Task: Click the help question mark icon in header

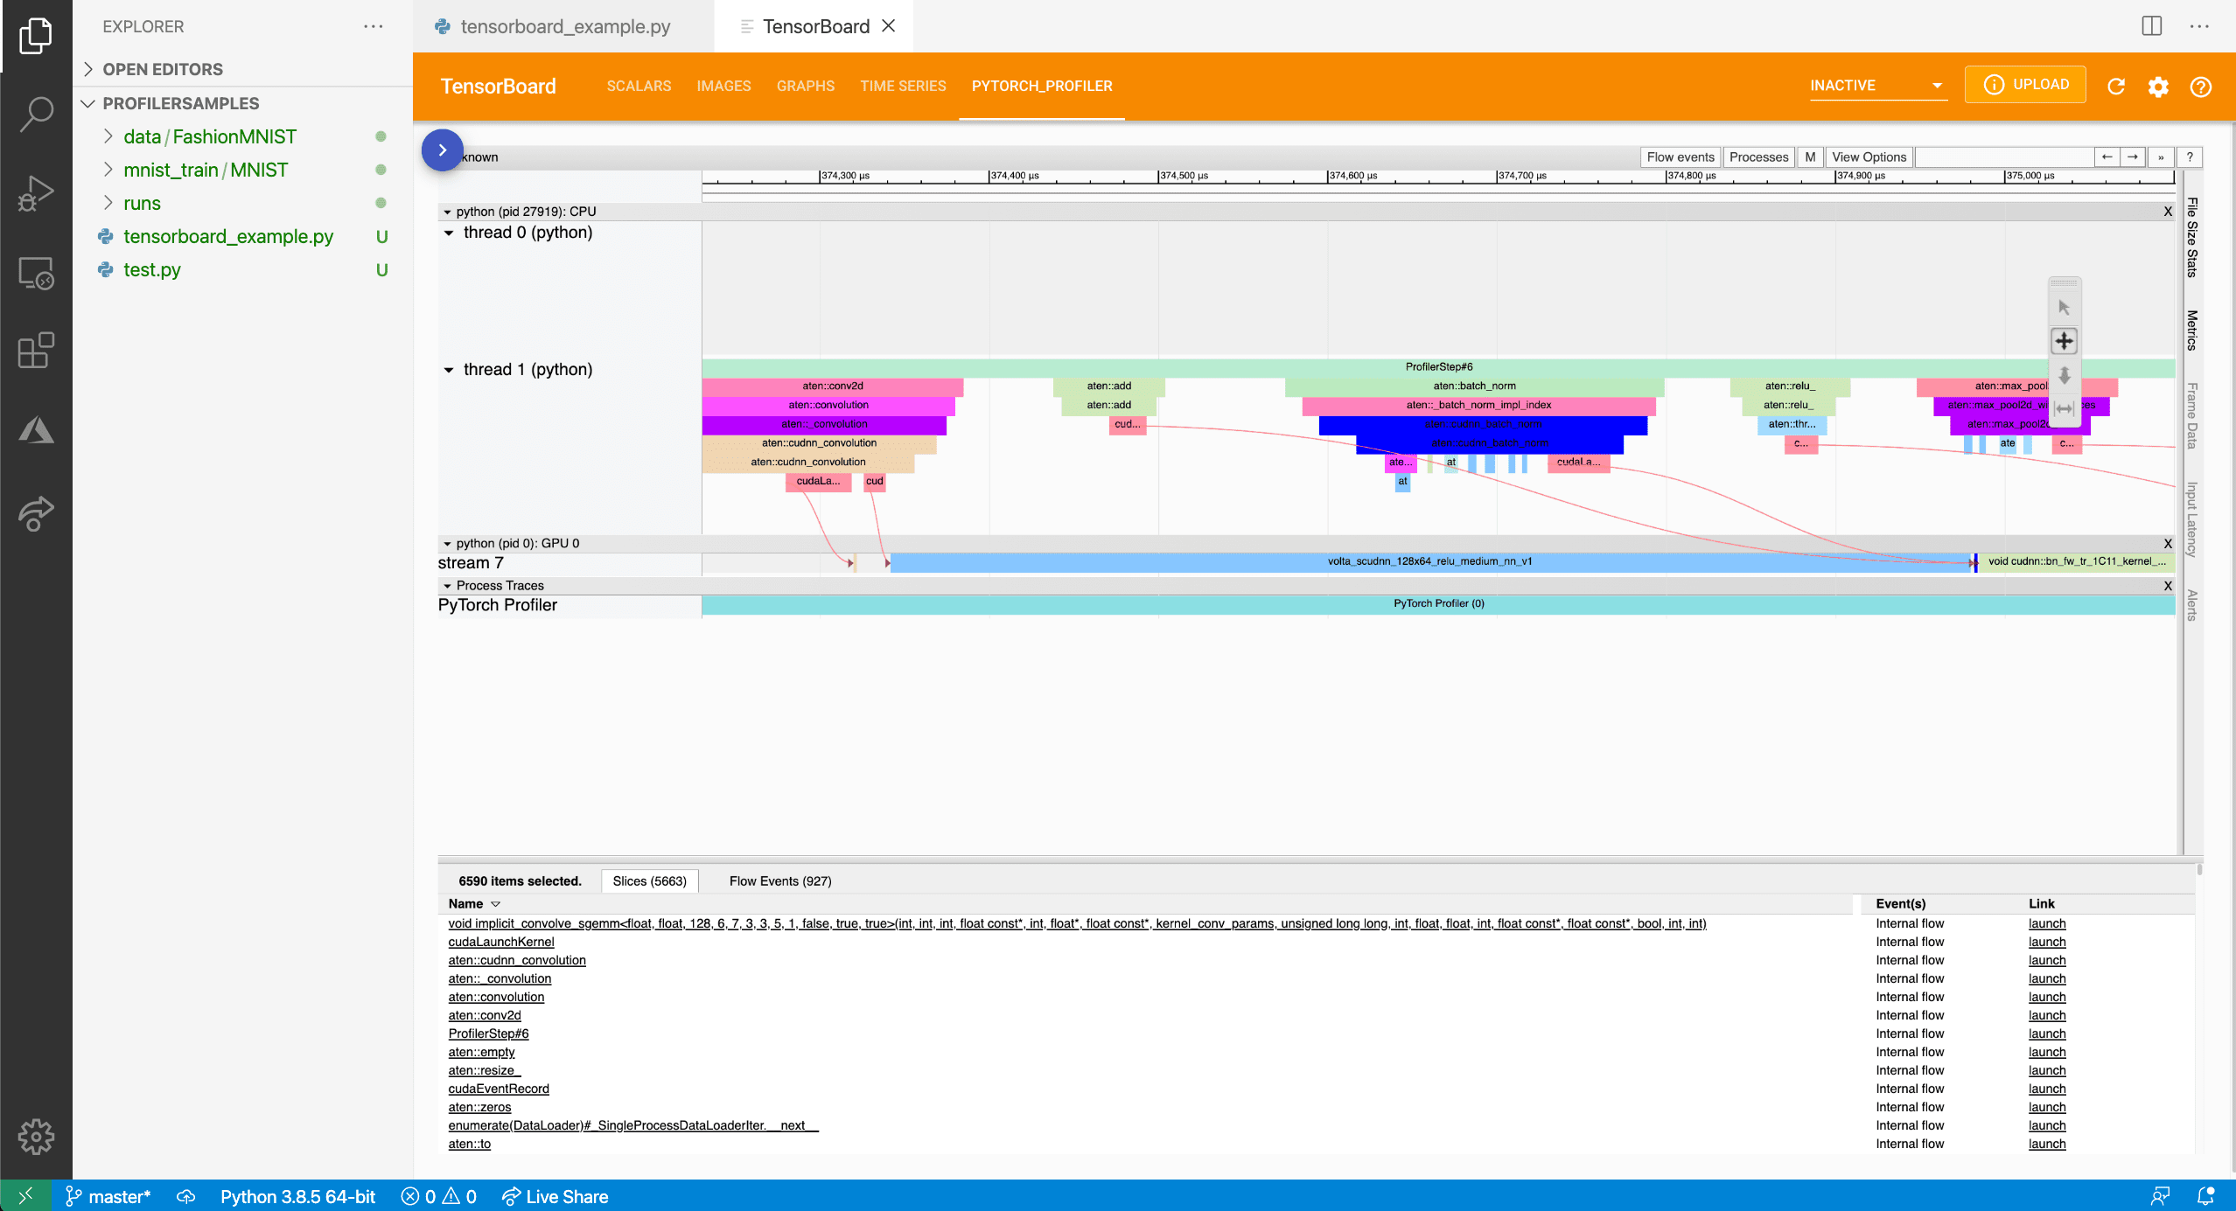Action: [x=2202, y=85]
